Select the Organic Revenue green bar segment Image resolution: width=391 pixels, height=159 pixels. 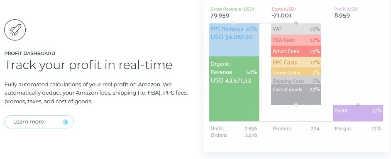tap(234, 89)
